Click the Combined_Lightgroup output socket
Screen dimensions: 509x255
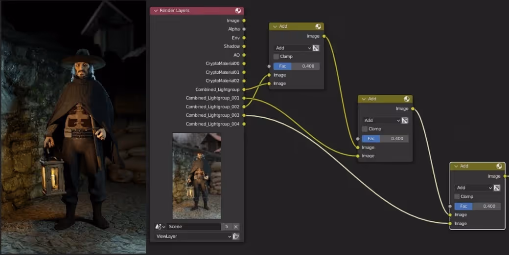click(x=244, y=89)
